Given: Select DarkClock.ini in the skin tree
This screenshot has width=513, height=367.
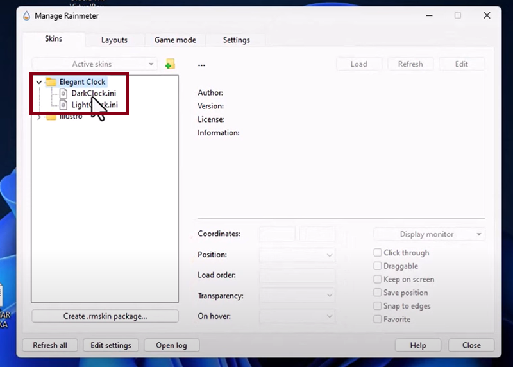Looking at the screenshot, I should tap(94, 93).
